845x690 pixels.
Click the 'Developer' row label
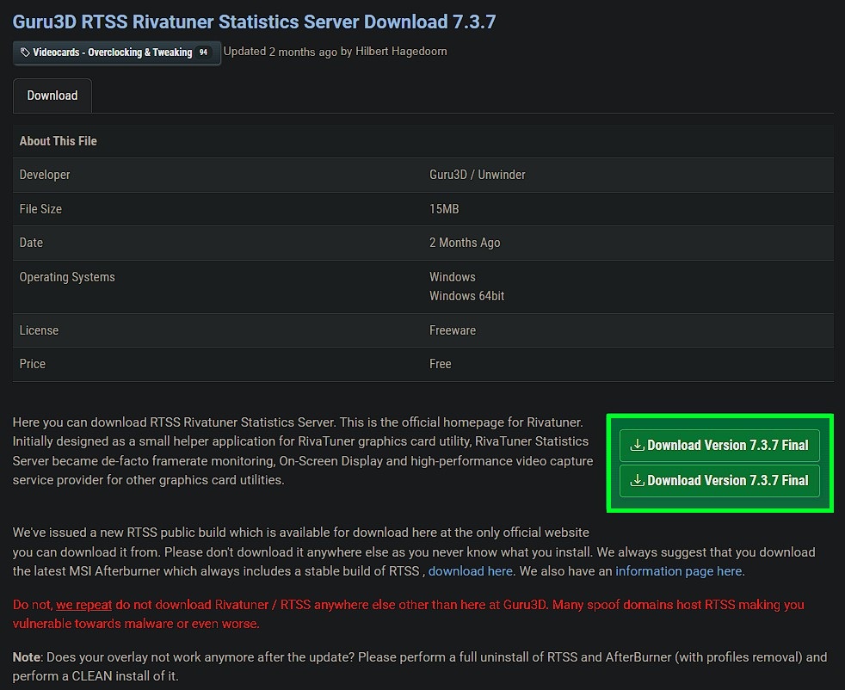click(45, 175)
